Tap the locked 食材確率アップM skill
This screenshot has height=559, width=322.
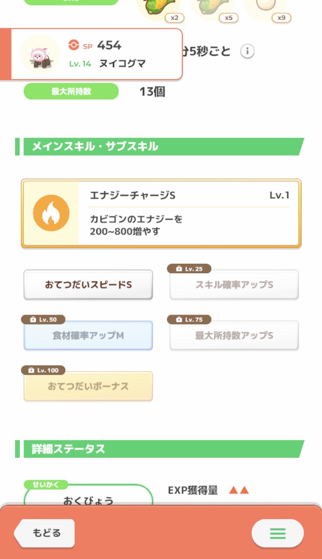(88, 336)
